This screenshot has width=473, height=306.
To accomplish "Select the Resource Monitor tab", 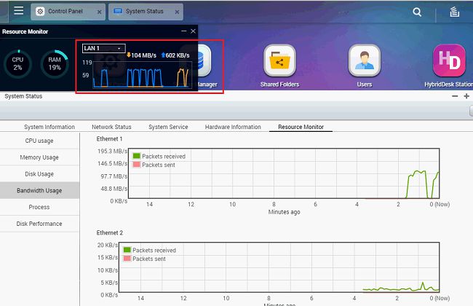I will click(x=301, y=127).
